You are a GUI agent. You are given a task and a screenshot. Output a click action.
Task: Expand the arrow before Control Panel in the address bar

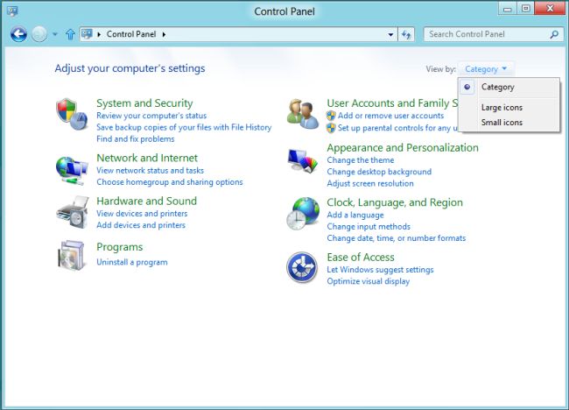coord(99,34)
